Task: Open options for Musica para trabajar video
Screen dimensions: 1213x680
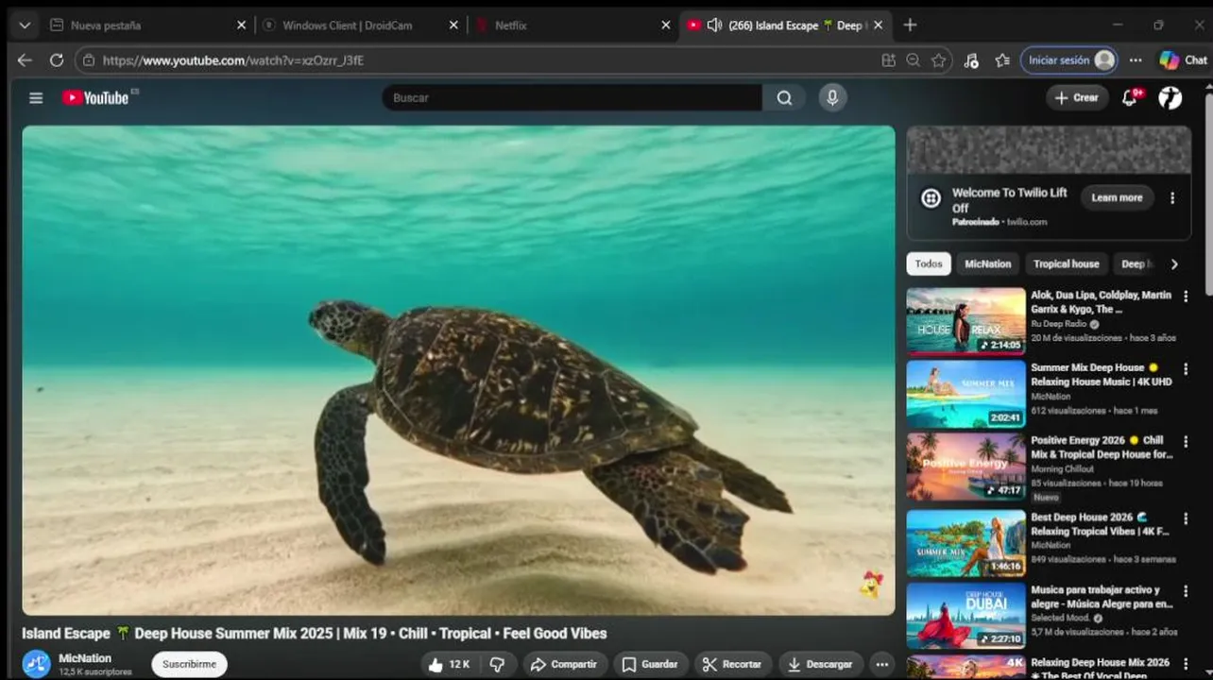Action: coord(1186,592)
